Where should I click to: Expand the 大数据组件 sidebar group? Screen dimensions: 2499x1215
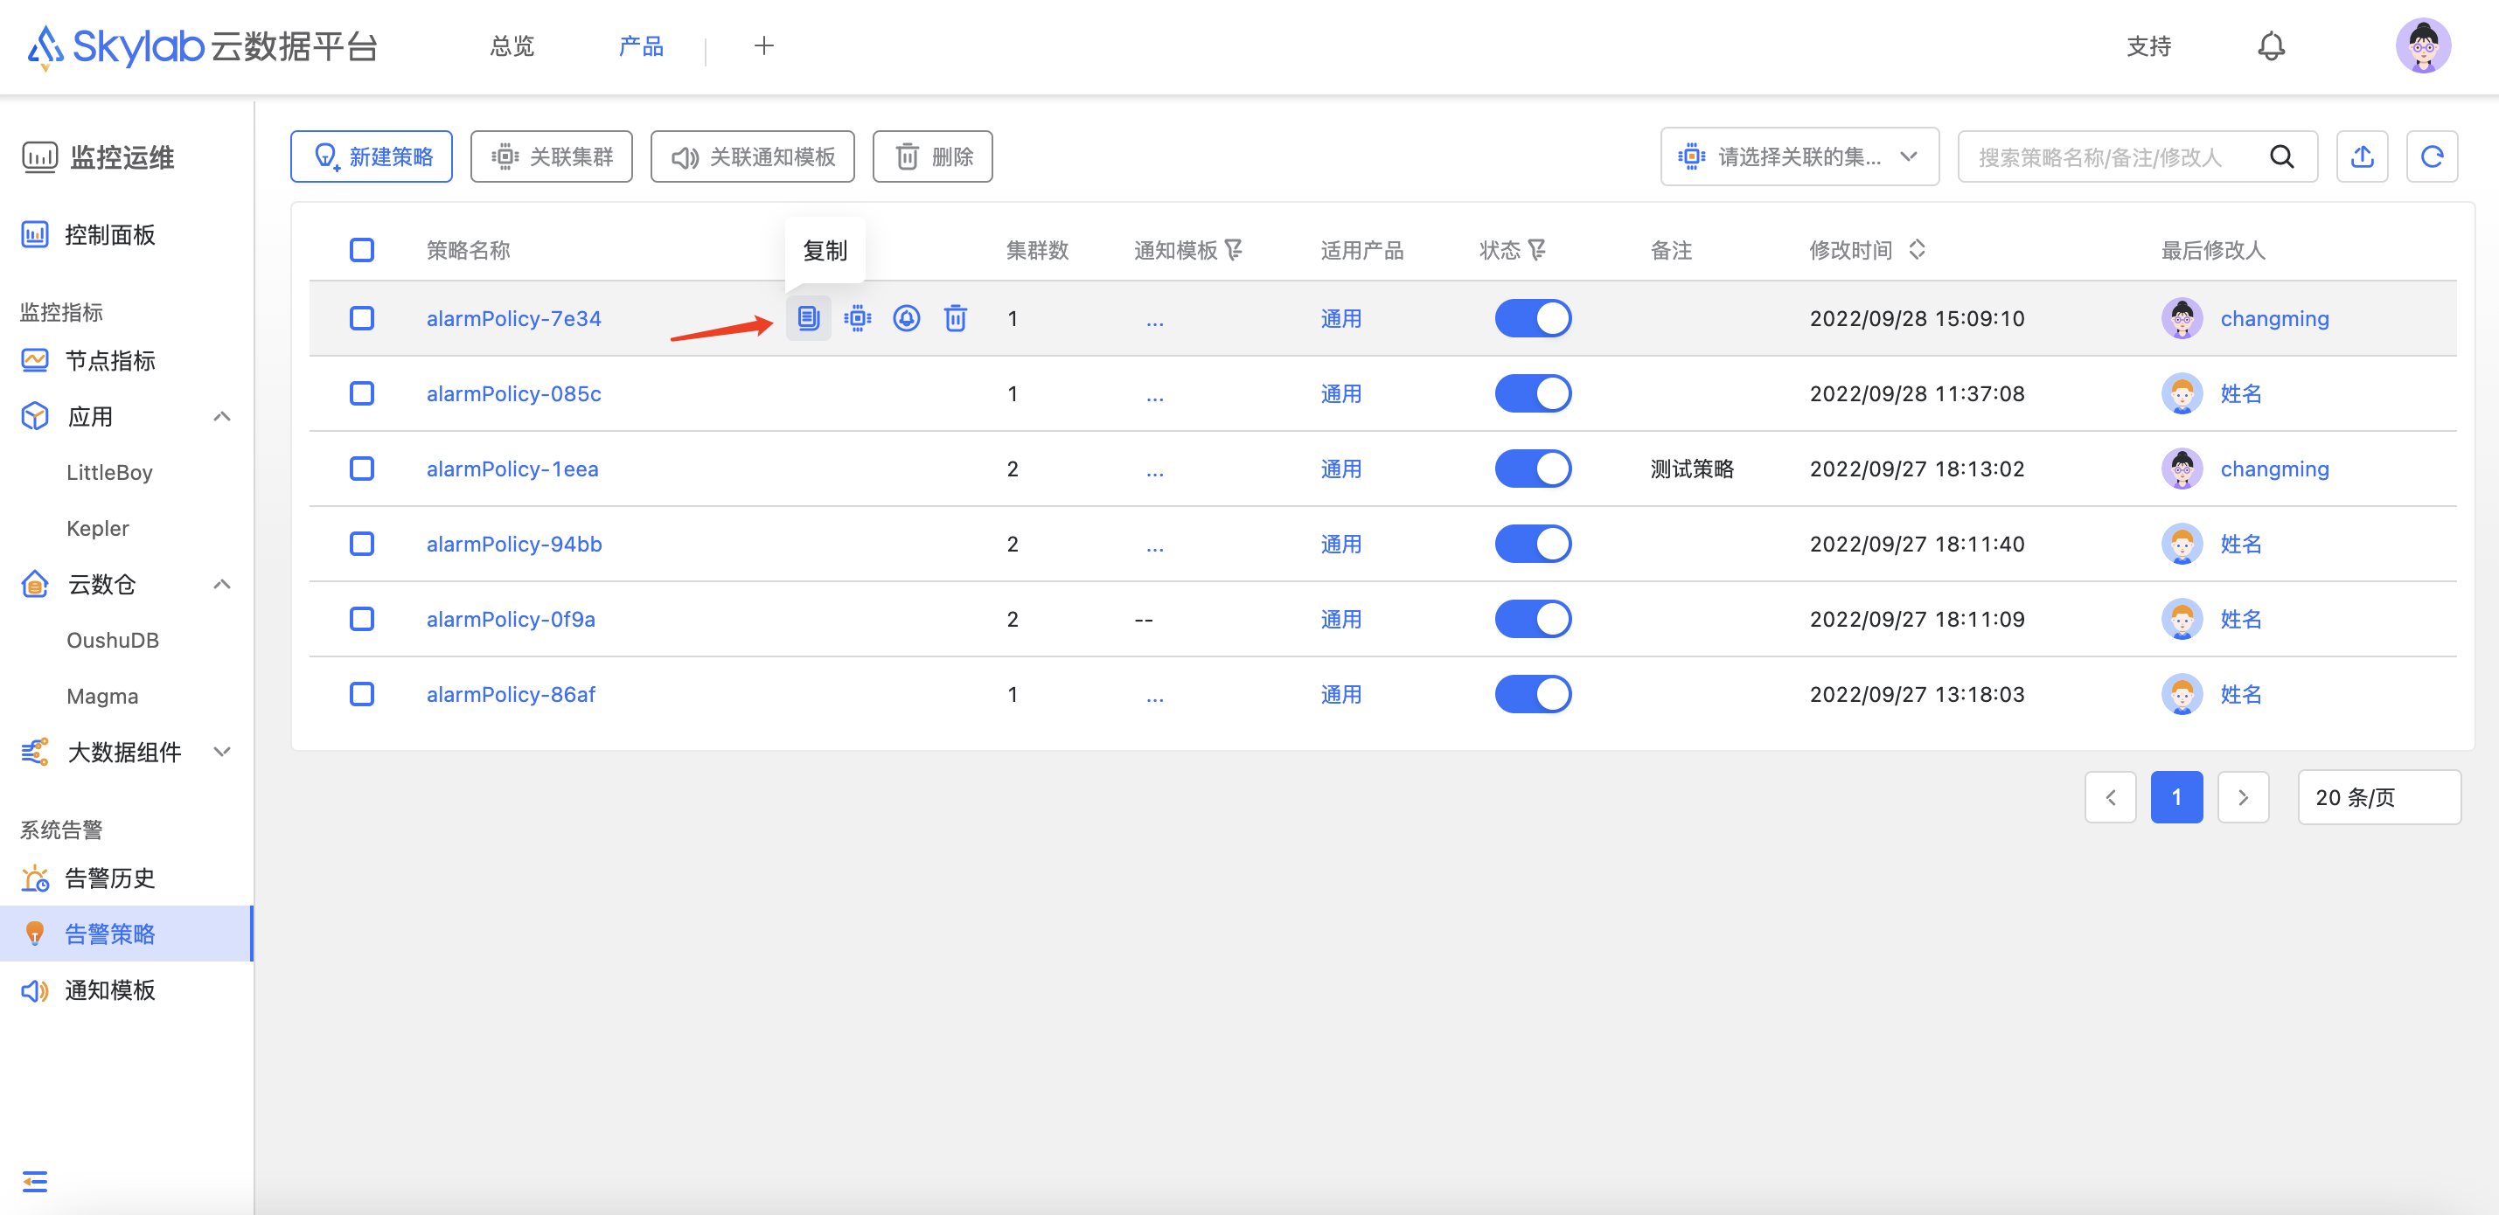click(221, 753)
